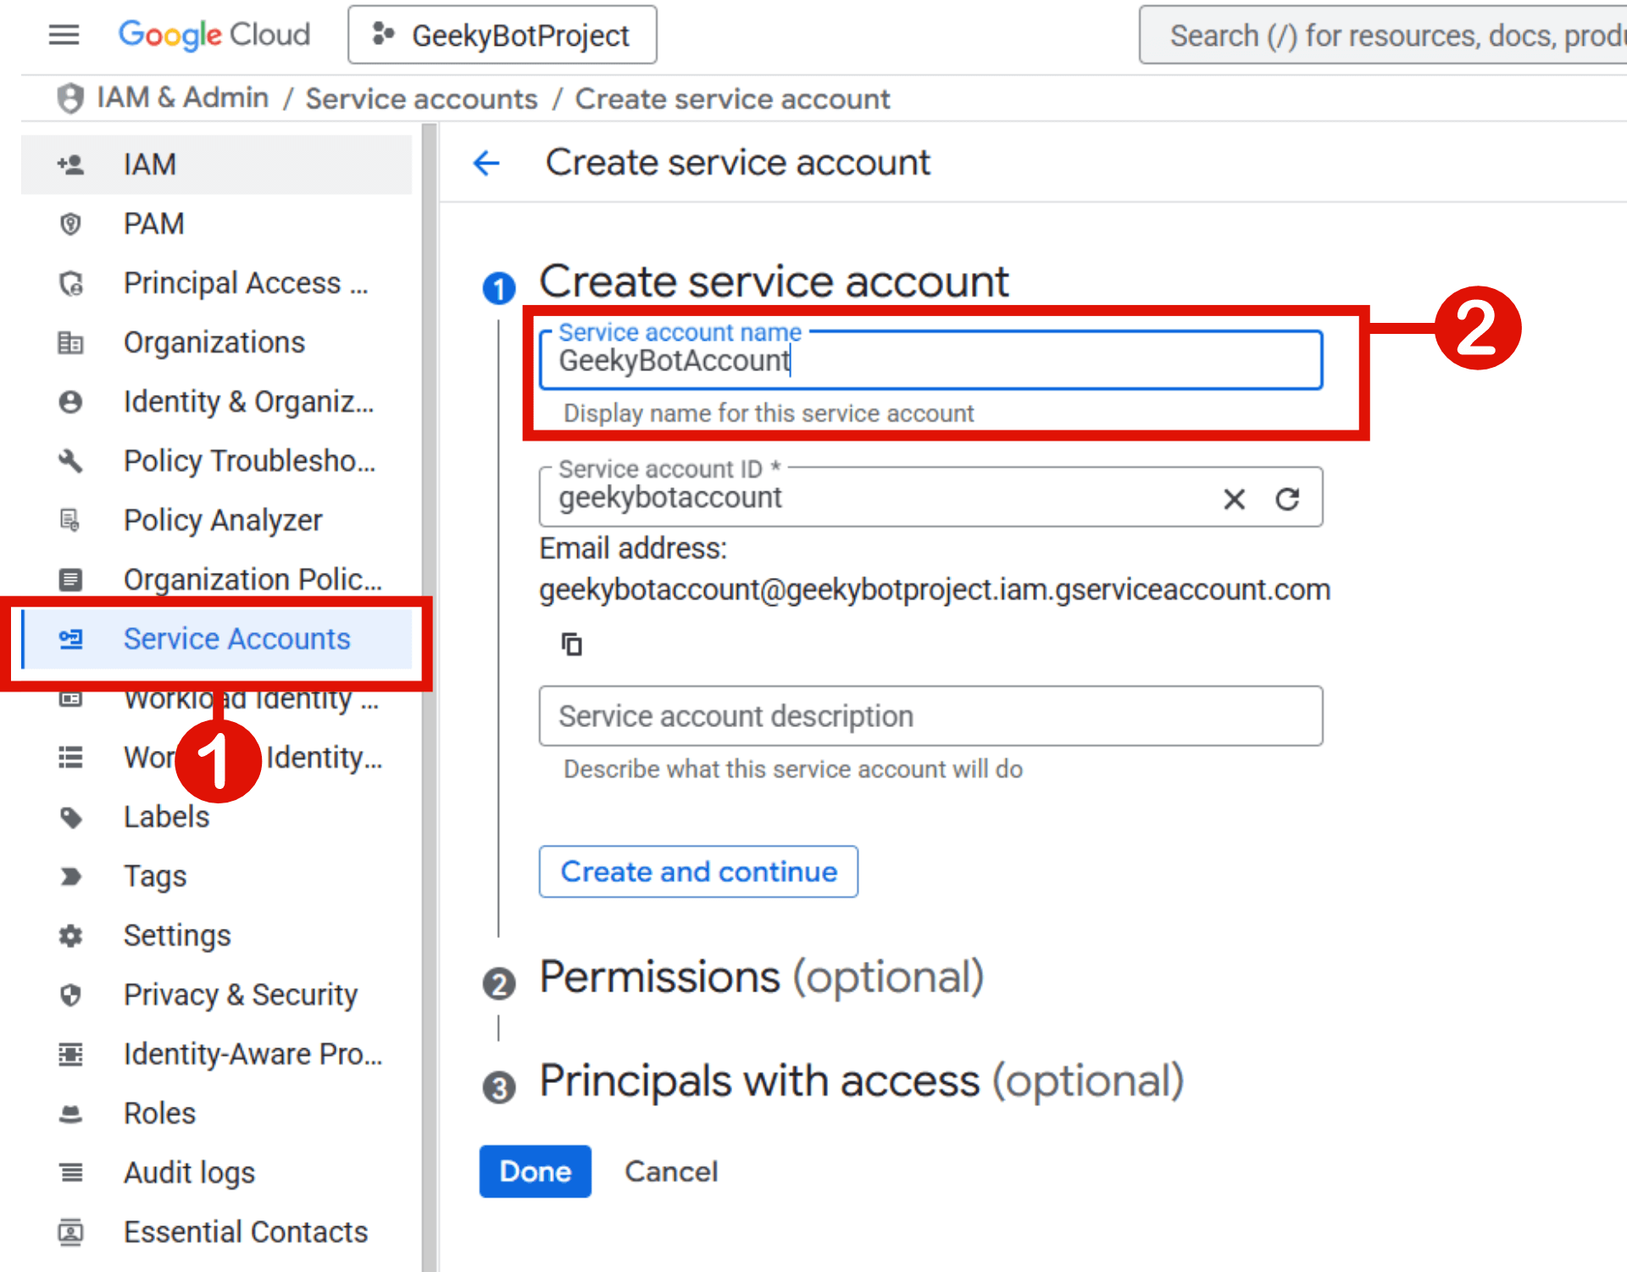Screen dimensions: 1627x1272
Task: Open the hamburger navigation menu
Action: 64,35
